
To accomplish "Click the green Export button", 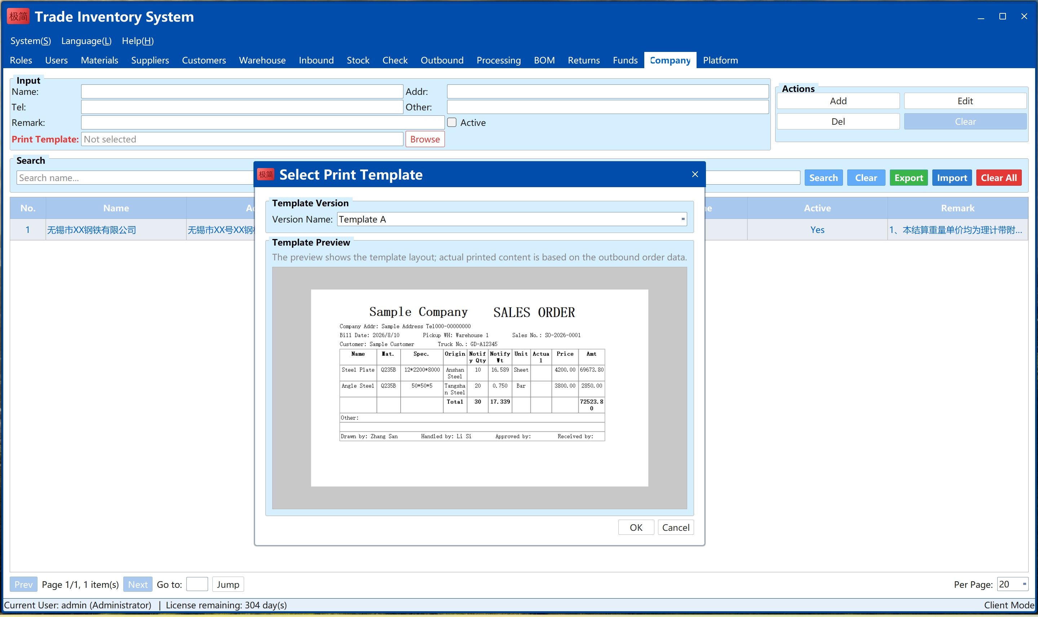I will coord(908,177).
